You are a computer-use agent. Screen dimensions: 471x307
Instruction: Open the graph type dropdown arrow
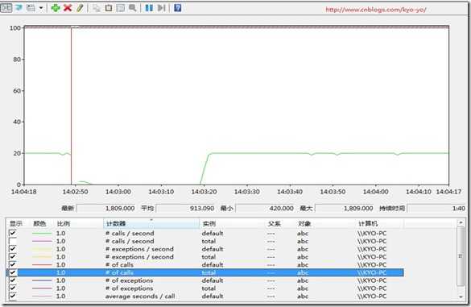(x=41, y=8)
